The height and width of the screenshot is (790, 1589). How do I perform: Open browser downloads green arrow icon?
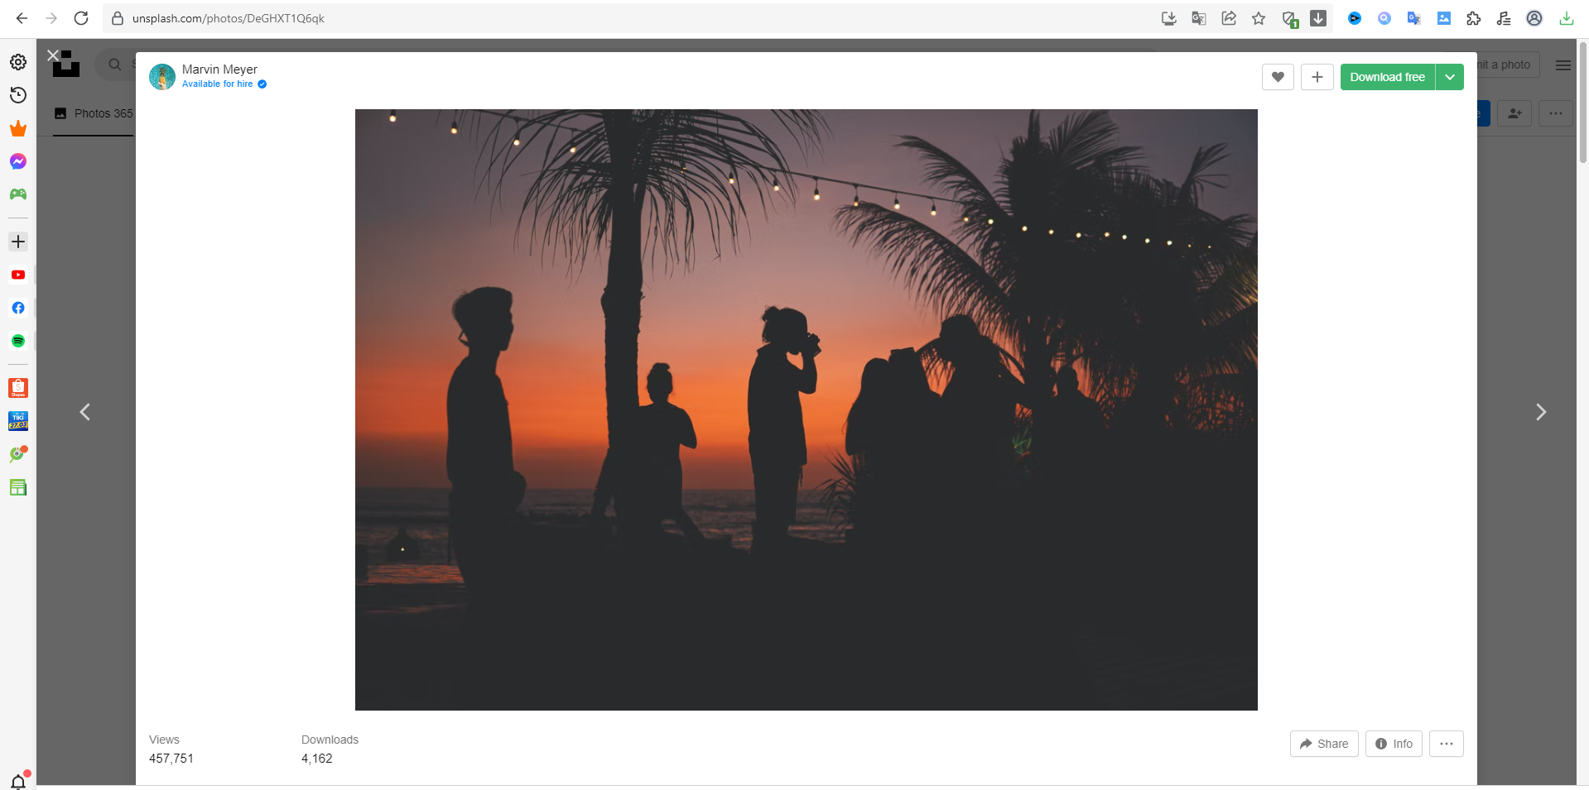[x=1566, y=18]
